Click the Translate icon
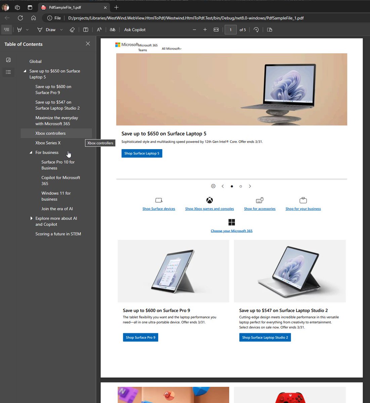This screenshot has height=403, width=370. (113, 30)
